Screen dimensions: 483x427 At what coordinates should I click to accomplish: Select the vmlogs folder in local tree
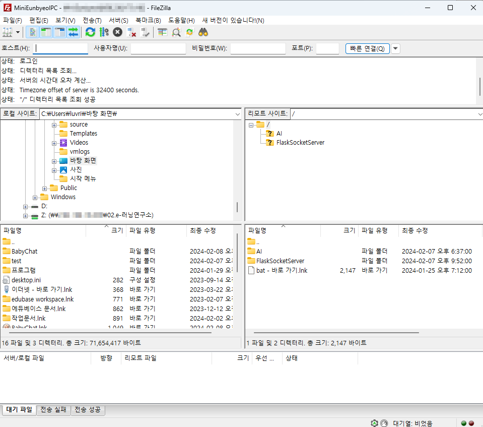(80, 152)
